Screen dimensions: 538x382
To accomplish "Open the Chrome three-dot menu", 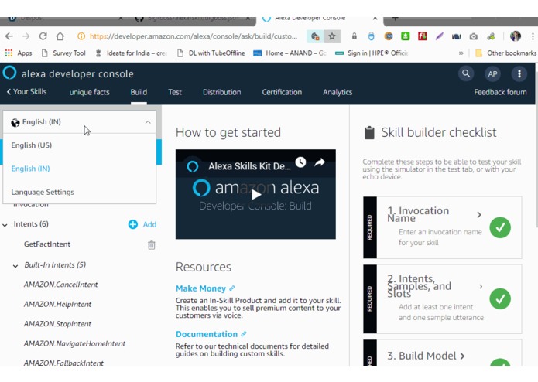I will coord(532,36).
